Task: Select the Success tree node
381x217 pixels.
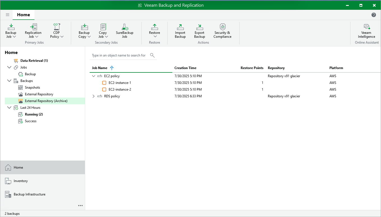Action: [x=31, y=121]
